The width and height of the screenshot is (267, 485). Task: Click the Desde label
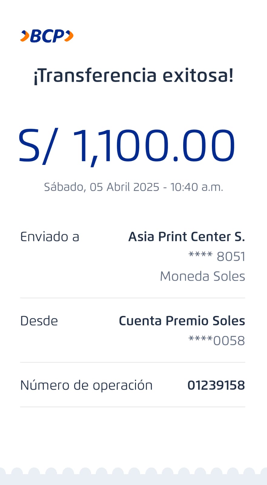pos(39,321)
